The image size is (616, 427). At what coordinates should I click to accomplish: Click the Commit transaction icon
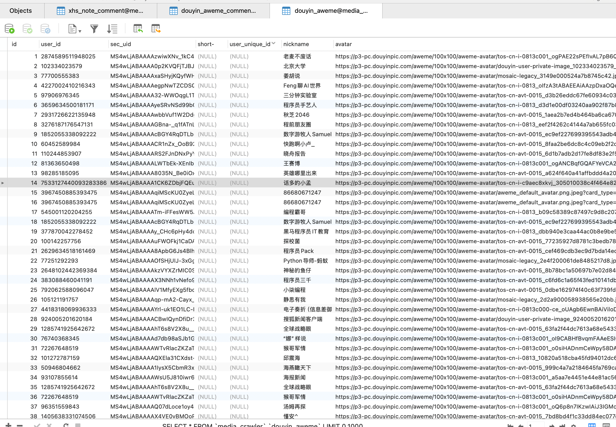tap(27, 29)
